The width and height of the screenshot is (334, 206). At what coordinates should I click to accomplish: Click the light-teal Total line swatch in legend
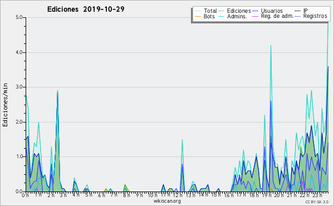pos(198,11)
